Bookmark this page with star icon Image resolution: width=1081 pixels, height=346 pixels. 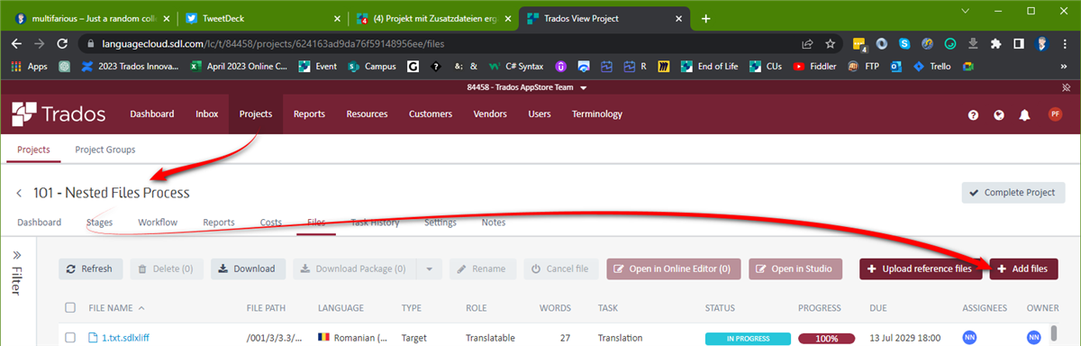point(830,42)
